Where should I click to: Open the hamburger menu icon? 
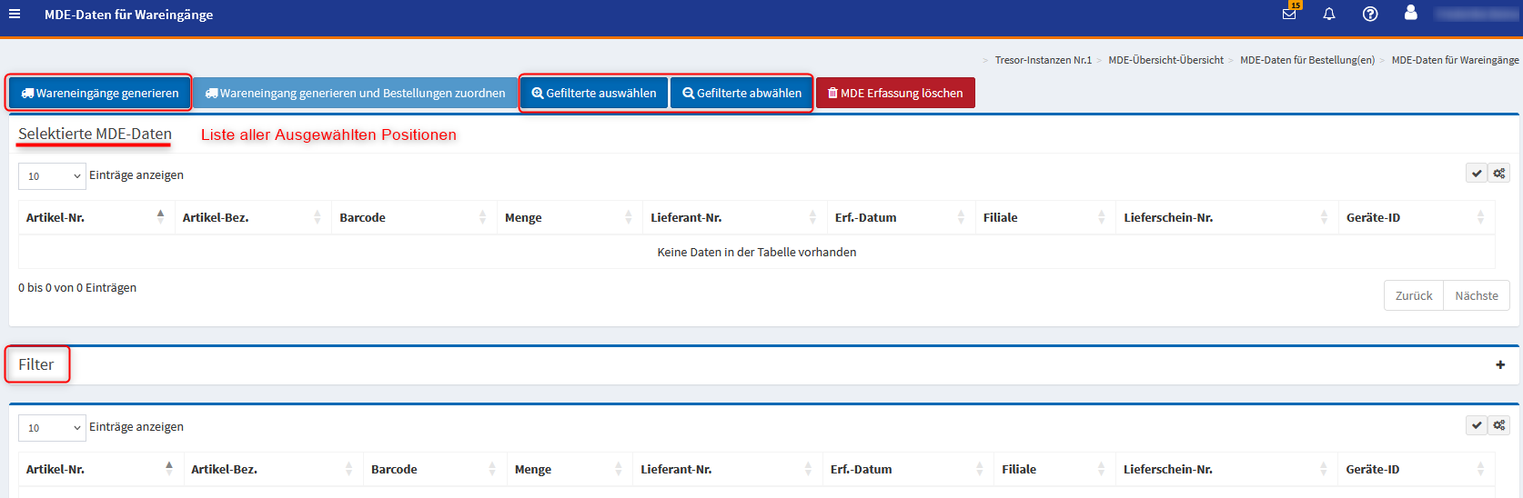(15, 14)
